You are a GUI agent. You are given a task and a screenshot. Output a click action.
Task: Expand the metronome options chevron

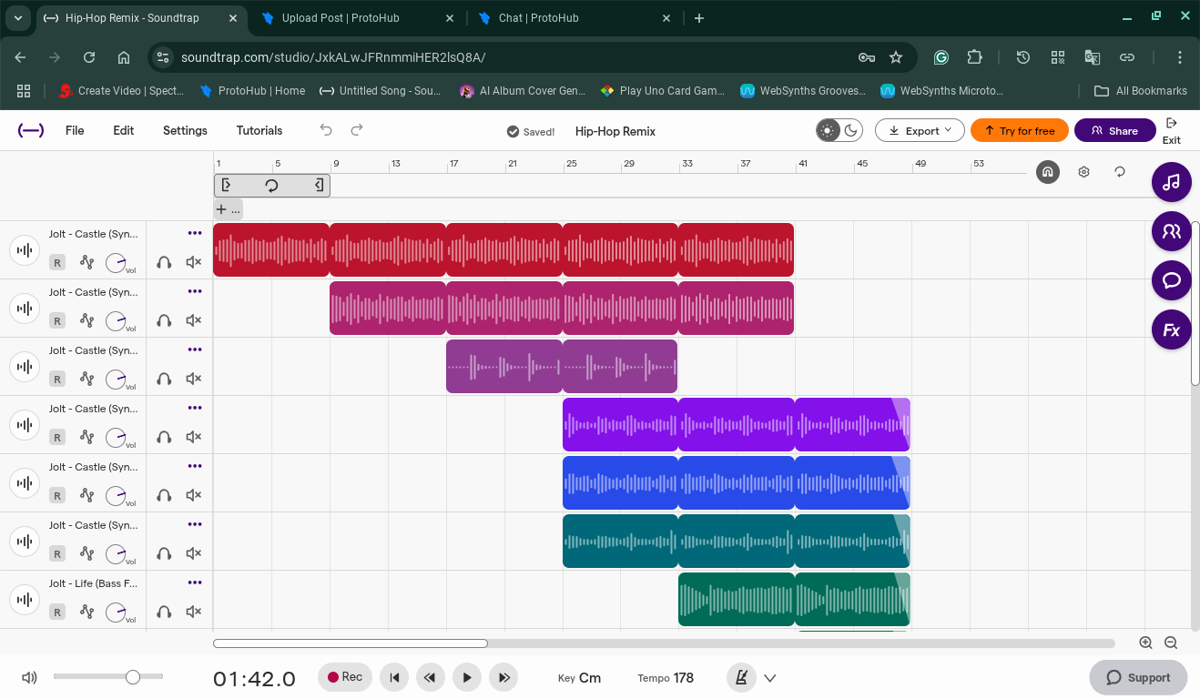[770, 678]
